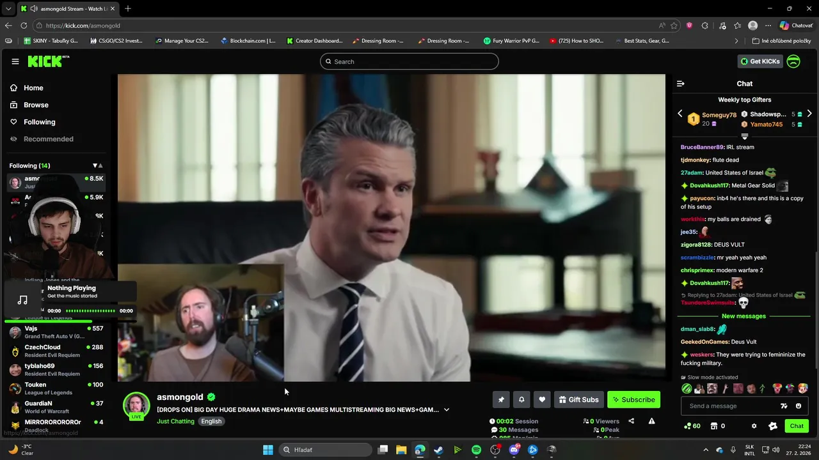Open Vajs channel in Following list
The width and height of the screenshot is (819, 460).
pyautogui.click(x=56, y=332)
